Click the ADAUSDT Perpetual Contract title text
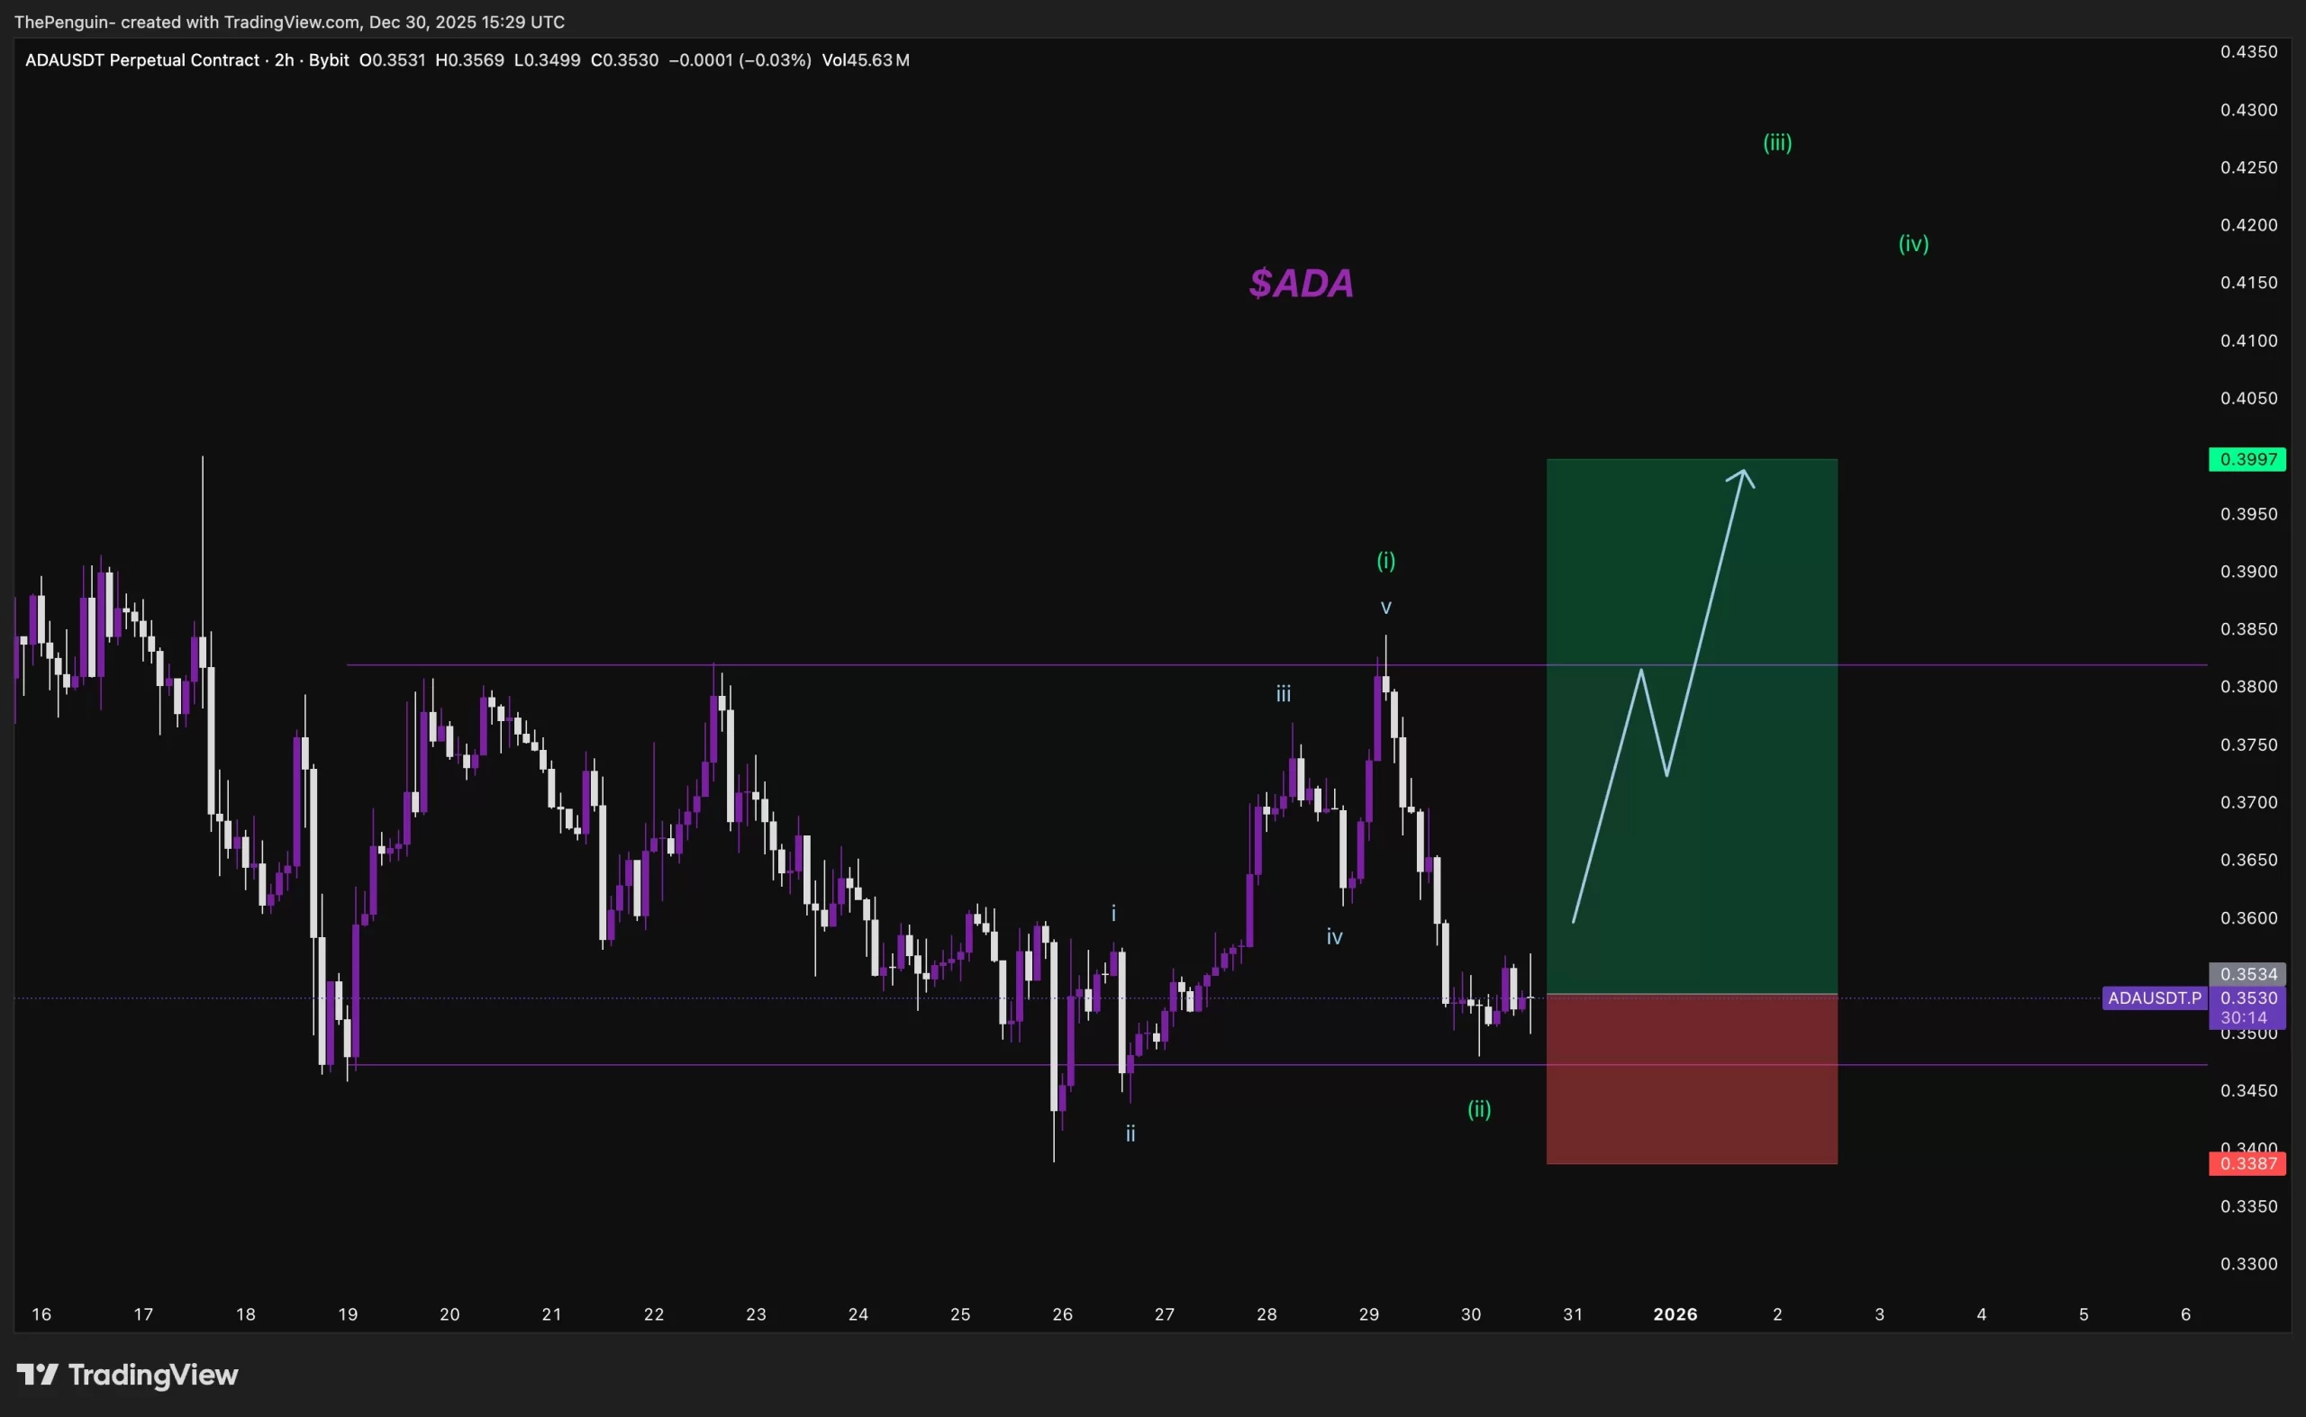This screenshot has height=1417, width=2306. coord(141,60)
